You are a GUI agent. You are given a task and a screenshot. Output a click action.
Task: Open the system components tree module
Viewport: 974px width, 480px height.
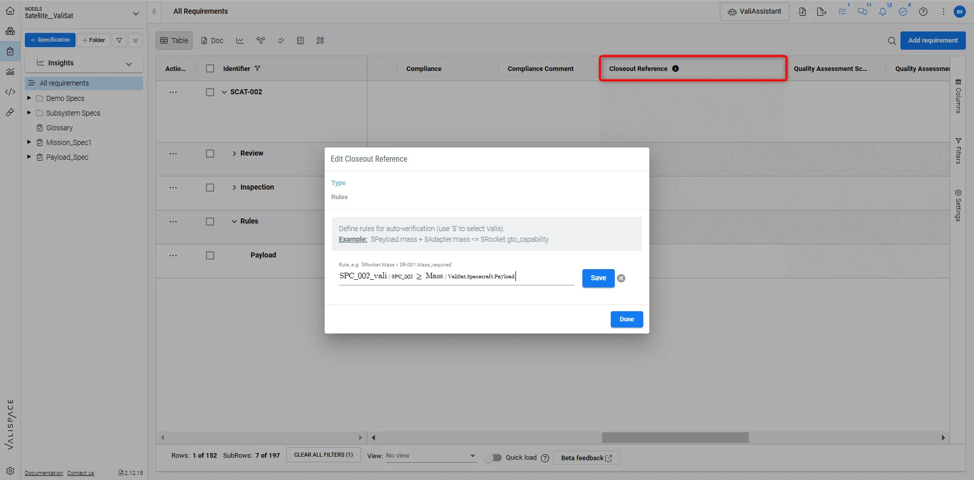(10, 31)
